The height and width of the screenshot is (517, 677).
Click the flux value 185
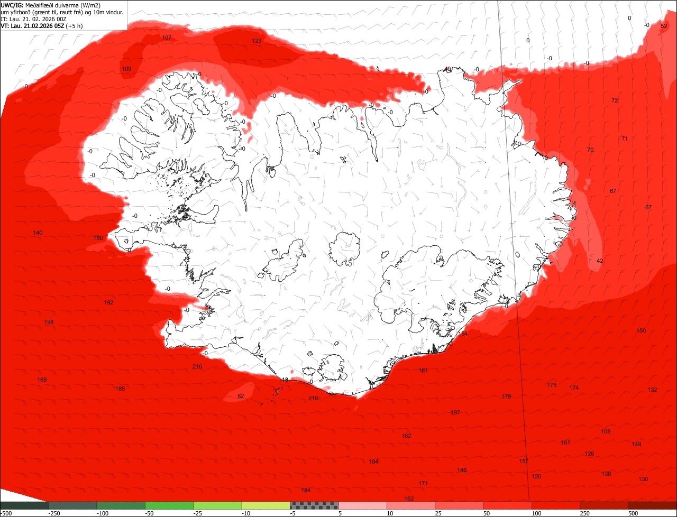coord(120,389)
